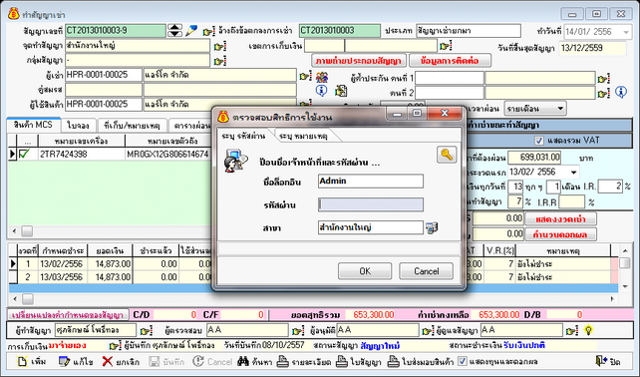Click the pen edit icon beside contract number
This screenshot has height=377, width=640.
tap(191, 31)
